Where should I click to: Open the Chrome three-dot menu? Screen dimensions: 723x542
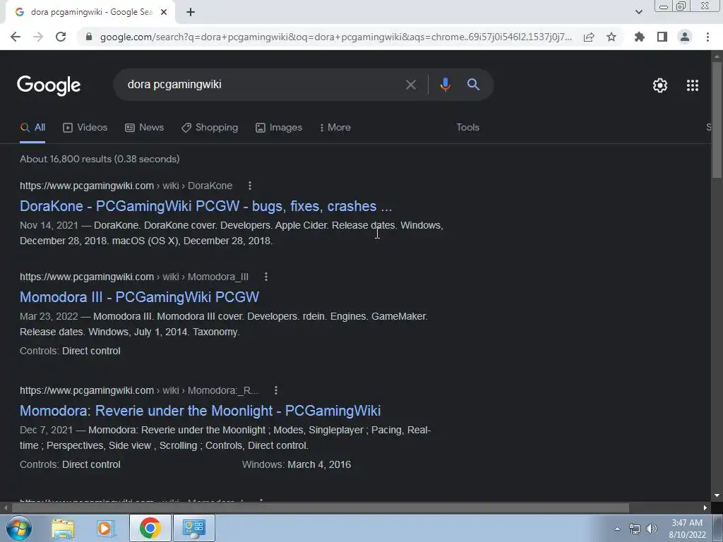tap(707, 37)
